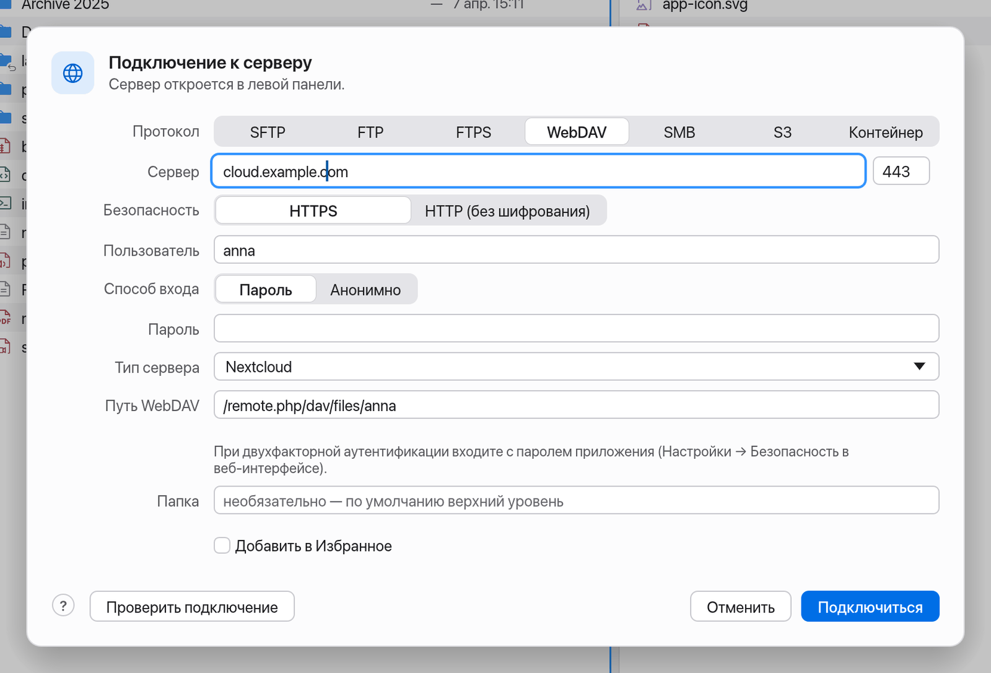The height and width of the screenshot is (673, 991).
Task: Click the Путь WebDAV field
Action: click(576, 405)
